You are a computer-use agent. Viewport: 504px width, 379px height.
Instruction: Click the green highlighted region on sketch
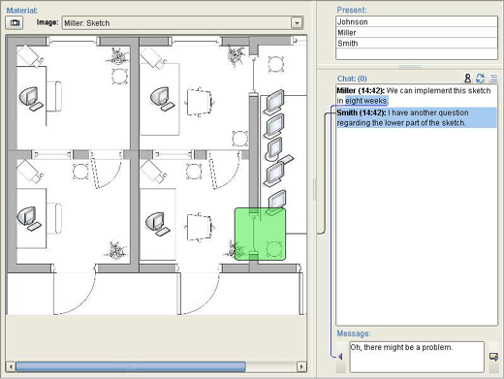(x=260, y=234)
